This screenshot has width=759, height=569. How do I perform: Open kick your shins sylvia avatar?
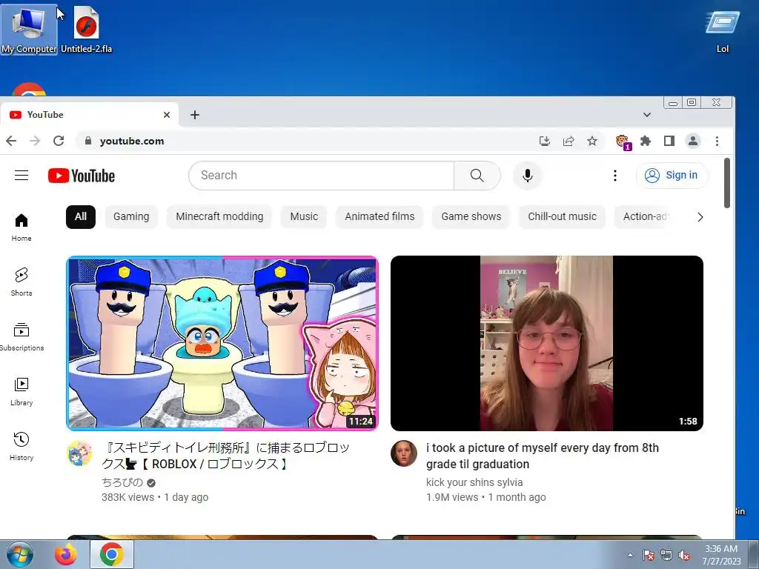pyautogui.click(x=404, y=453)
